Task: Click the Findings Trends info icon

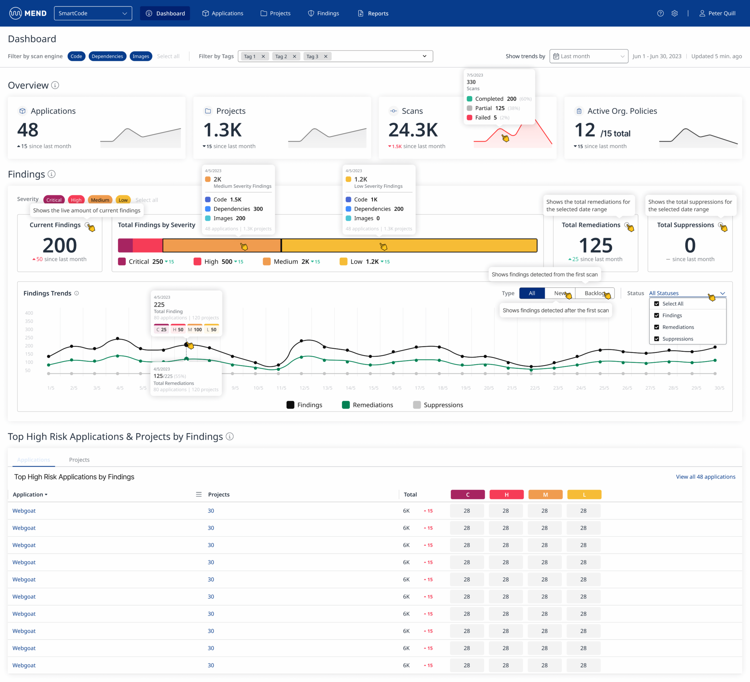Action: 77,293
